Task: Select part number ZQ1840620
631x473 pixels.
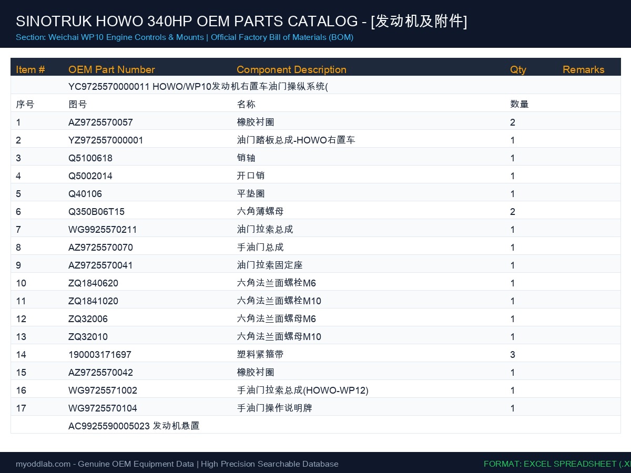Action: pyautogui.click(x=93, y=283)
